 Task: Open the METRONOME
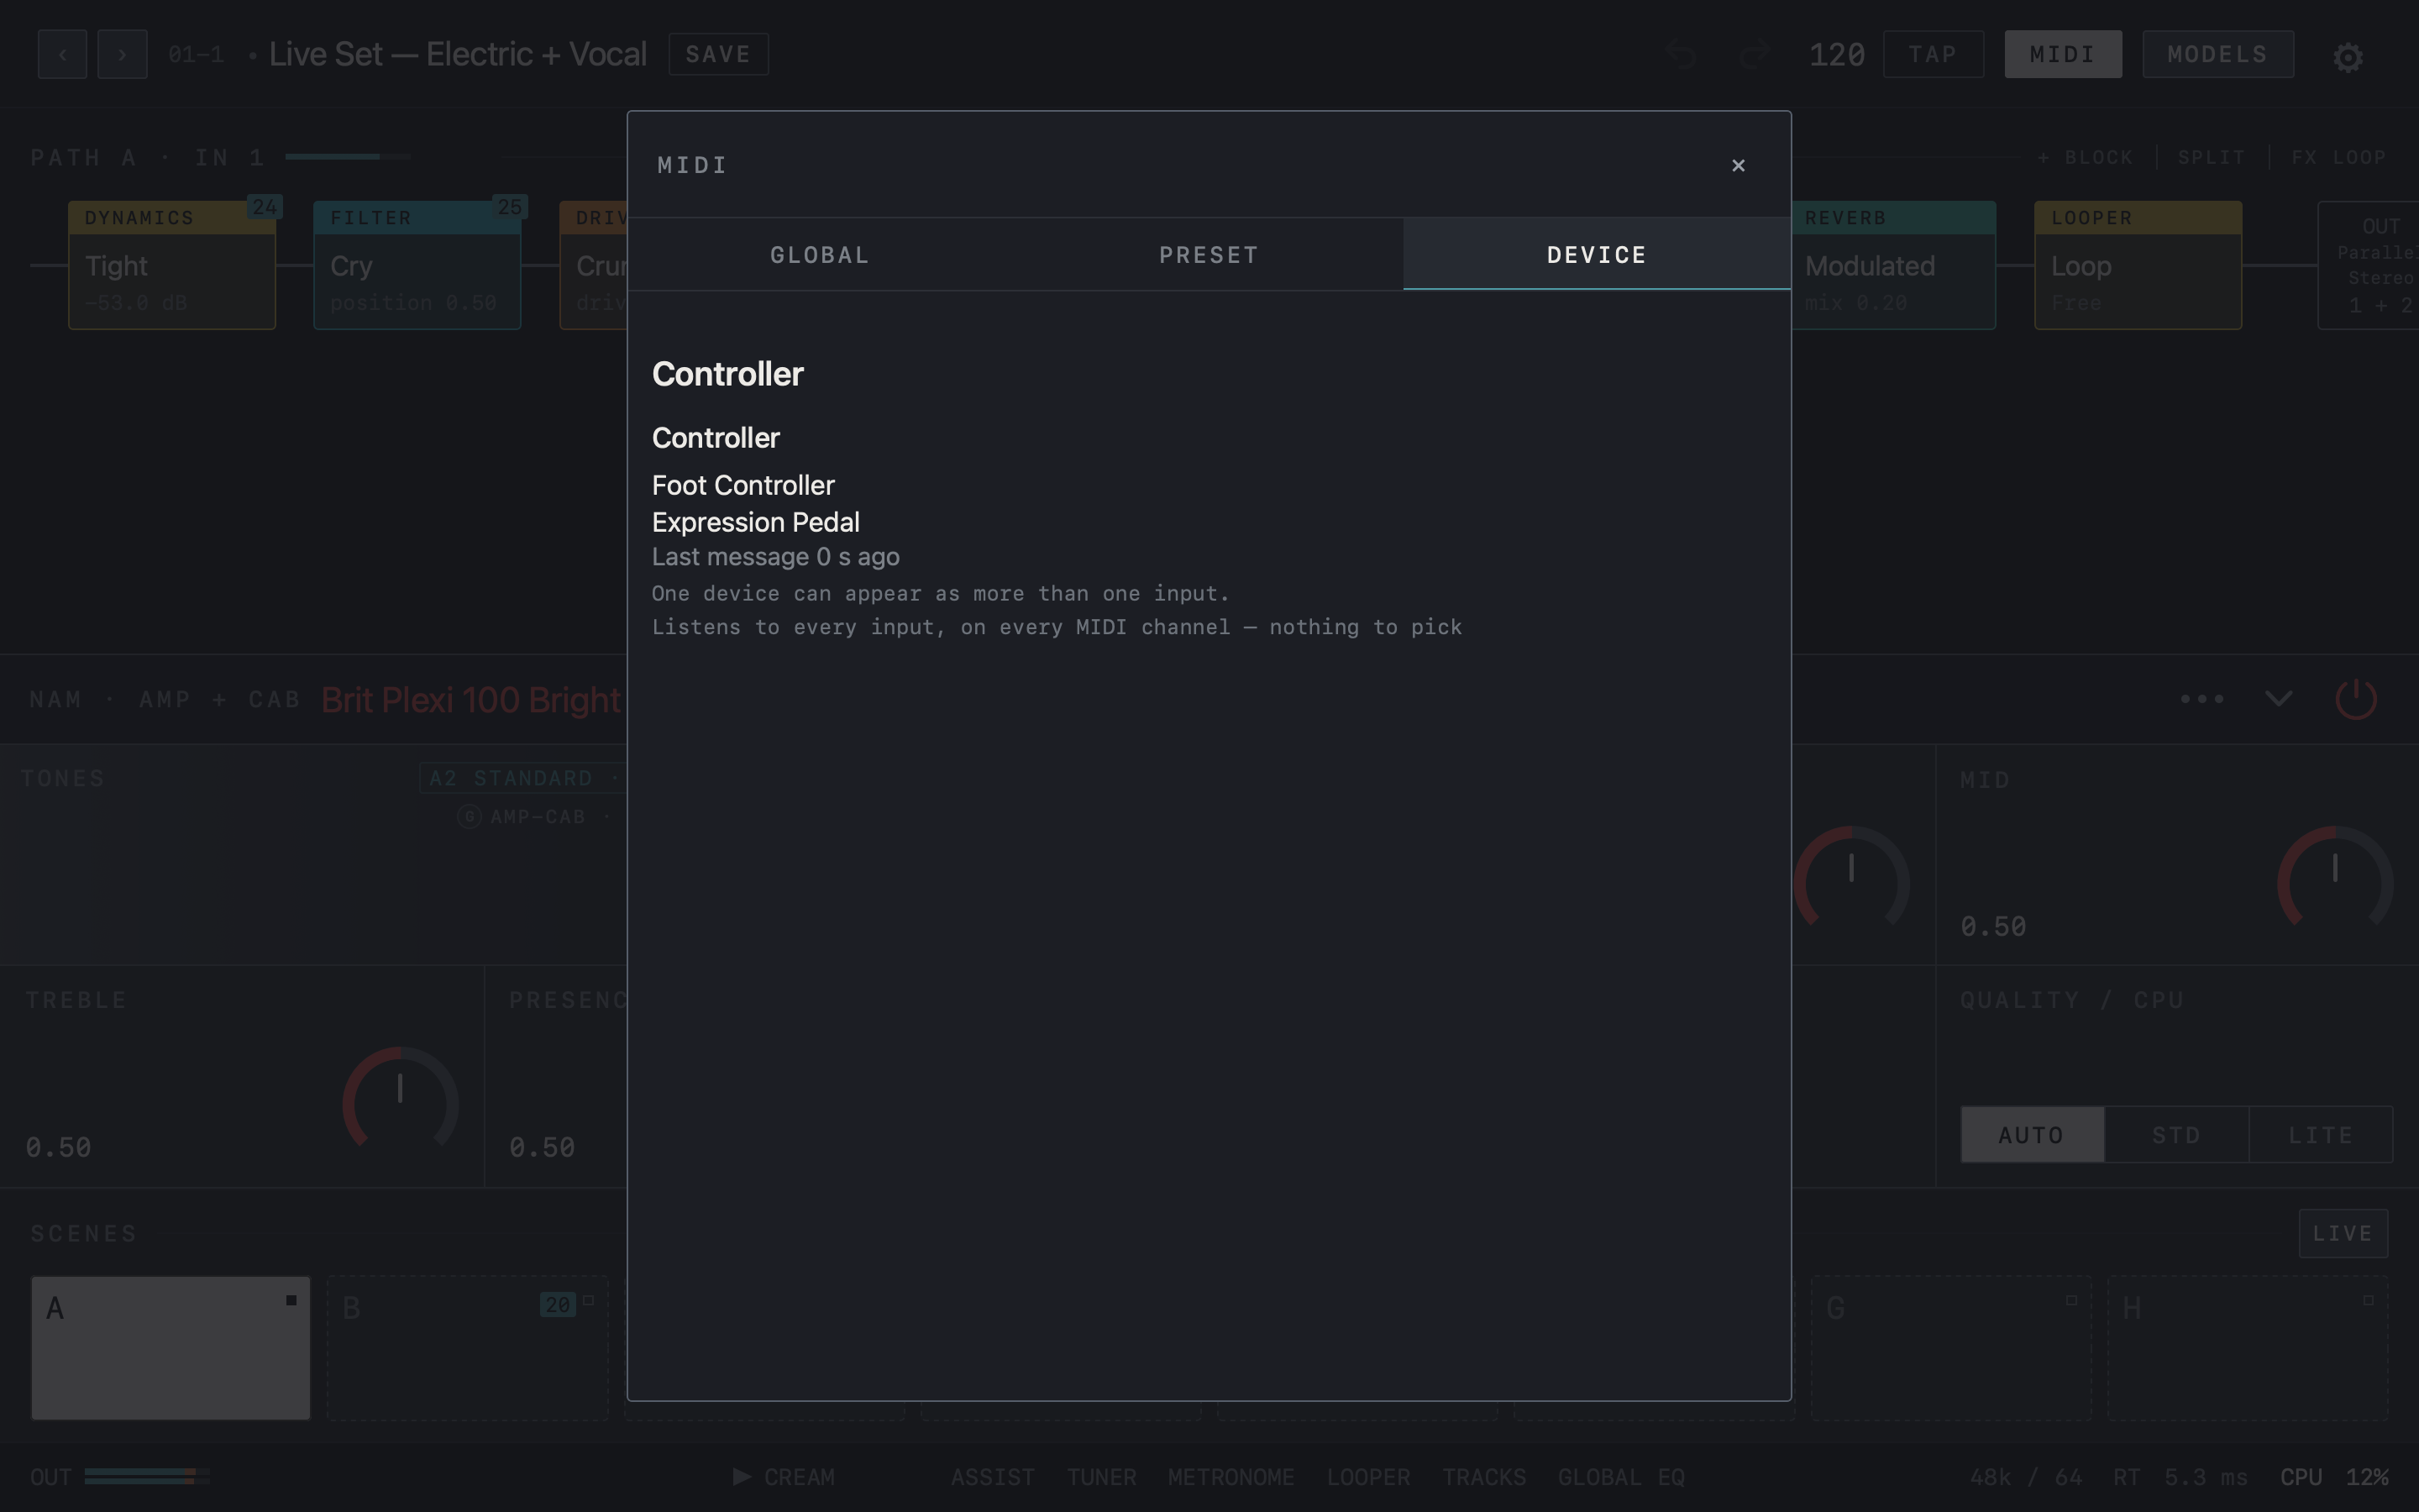tap(1230, 1477)
